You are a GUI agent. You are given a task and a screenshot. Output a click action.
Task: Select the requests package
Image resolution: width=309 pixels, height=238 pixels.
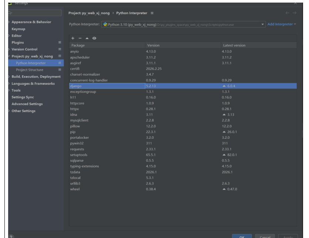(183, 149)
